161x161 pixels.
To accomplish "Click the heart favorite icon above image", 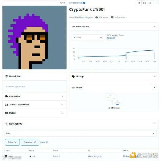I will pos(61,3).
